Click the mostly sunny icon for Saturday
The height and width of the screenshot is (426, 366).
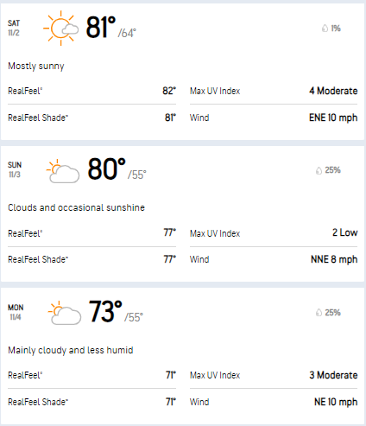(x=60, y=28)
